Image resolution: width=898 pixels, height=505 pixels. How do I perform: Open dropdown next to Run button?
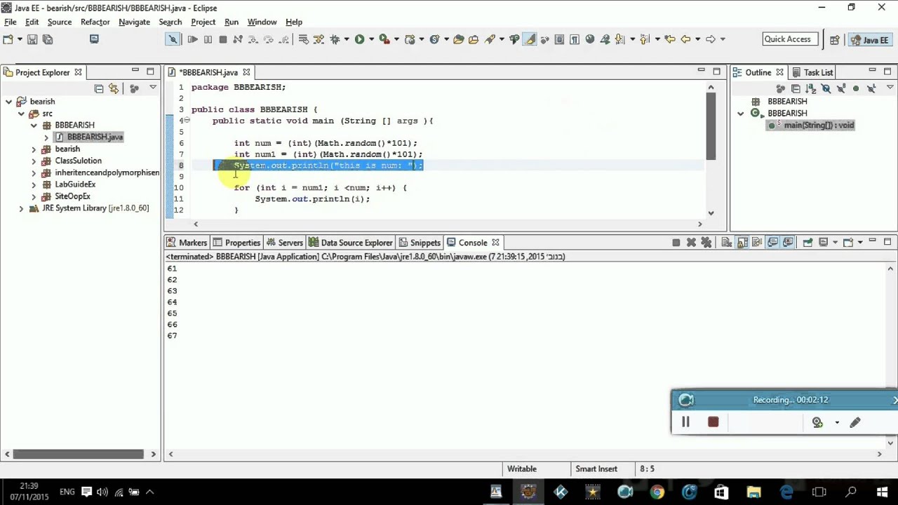370,39
